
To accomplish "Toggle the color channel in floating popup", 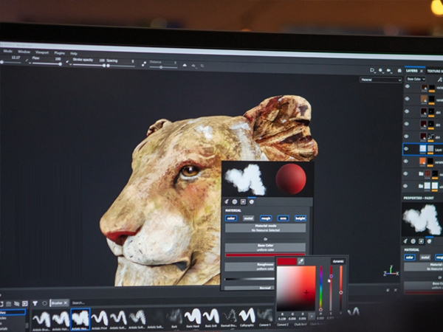I will pyautogui.click(x=231, y=218).
